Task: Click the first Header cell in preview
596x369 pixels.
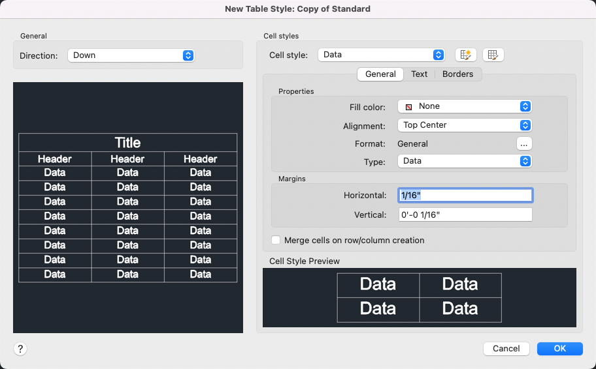Action: pyautogui.click(x=55, y=159)
